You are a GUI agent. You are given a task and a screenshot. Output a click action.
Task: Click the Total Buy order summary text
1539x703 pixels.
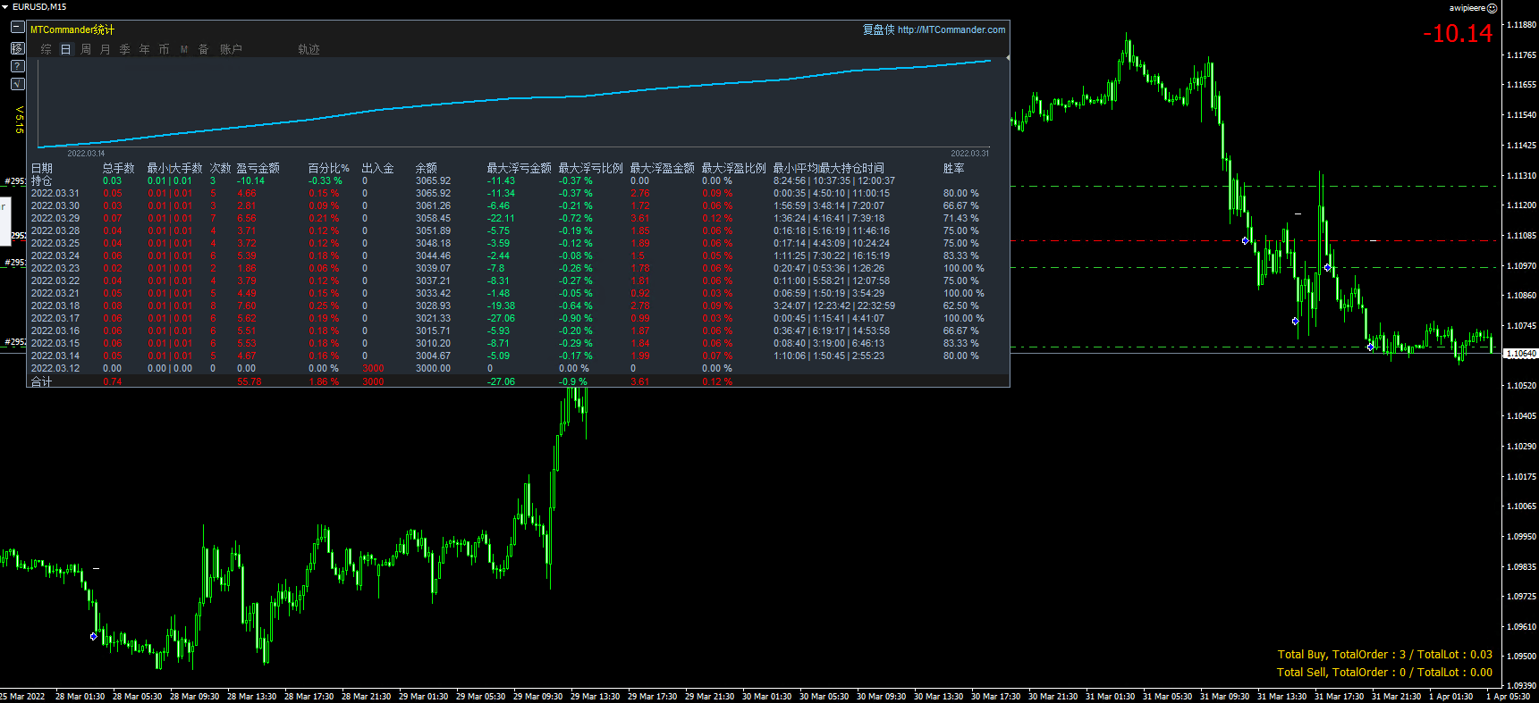1384,655
